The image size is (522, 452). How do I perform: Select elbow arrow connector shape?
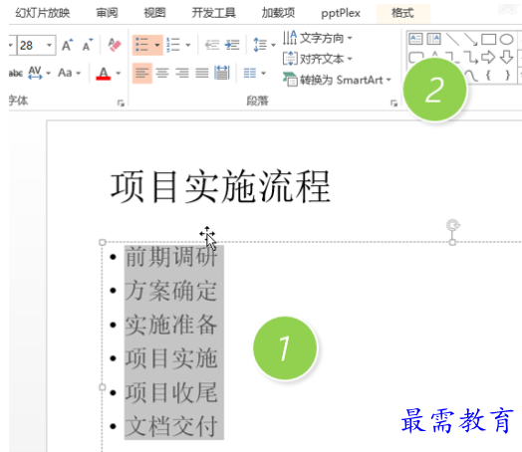point(471,57)
